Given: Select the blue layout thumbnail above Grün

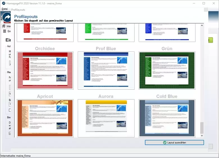Looking at the screenshot, I should click(x=167, y=32).
